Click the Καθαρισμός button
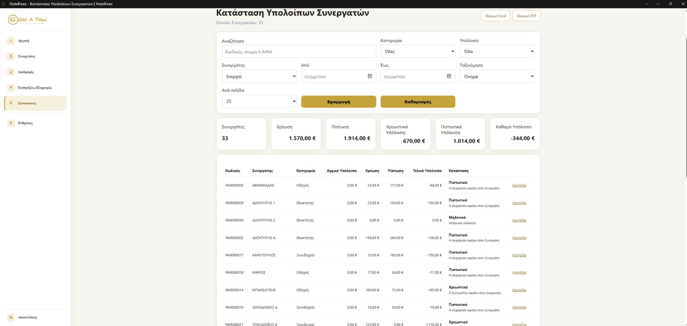 tap(418, 102)
